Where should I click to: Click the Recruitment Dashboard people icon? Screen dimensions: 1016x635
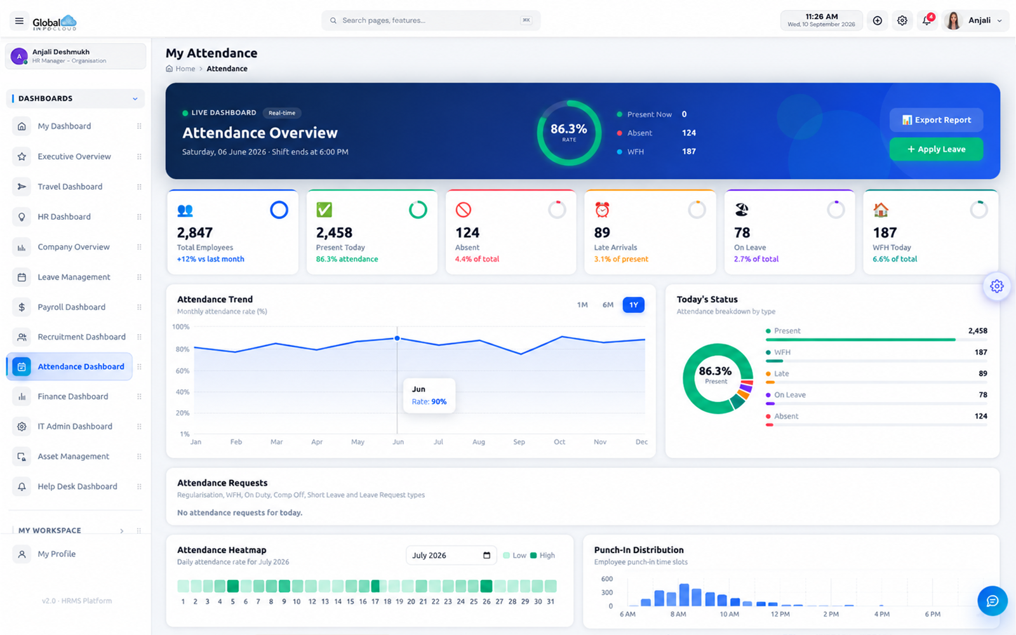[x=22, y=337]
